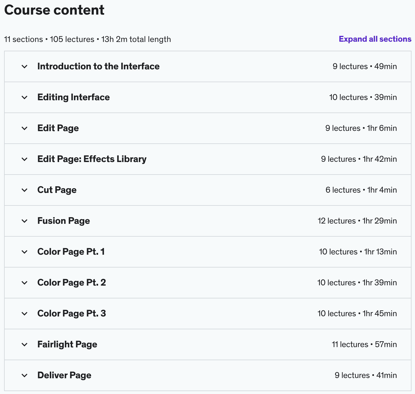Click the '10 lectures • 1hr 45min' text
This screenshot has height=394, width=415.
[x=357, y=314]
